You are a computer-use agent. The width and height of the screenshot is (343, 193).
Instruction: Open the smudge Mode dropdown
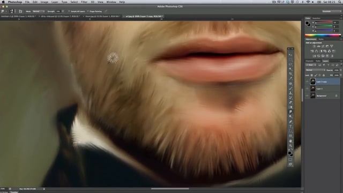coord(39,11)
